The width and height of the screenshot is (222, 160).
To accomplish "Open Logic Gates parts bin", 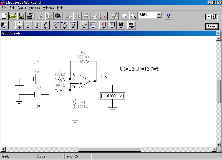I will (84, 25).
